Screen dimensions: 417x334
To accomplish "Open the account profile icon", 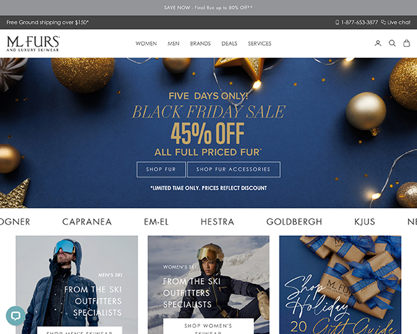I will 377,43.
